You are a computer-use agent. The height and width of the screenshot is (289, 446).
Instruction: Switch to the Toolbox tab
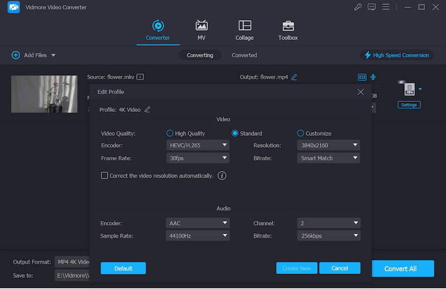(x=288, y=30)
